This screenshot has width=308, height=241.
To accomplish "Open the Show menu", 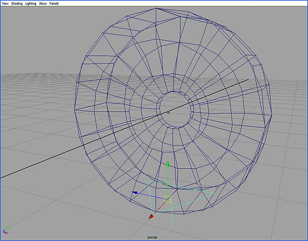I will (x=43, y=3).
